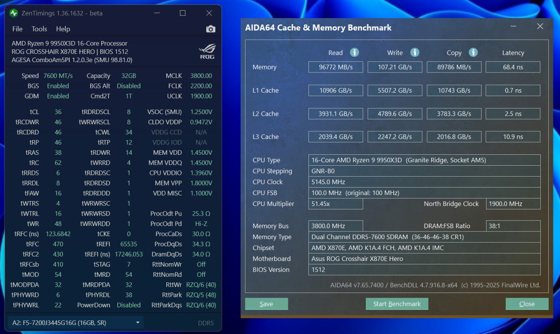Image resolution: width=560 pixels, height=334 pixels.
Task: Open the File menu in ZenTimings
Action: 17,29
